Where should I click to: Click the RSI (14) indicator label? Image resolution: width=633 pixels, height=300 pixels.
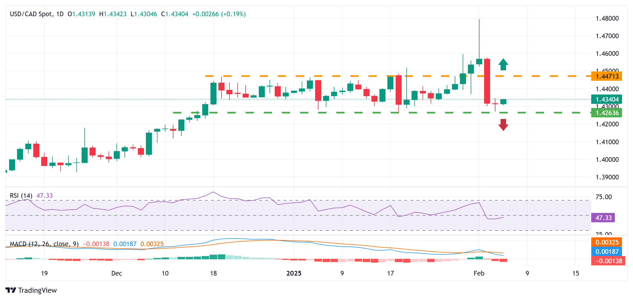21,195
